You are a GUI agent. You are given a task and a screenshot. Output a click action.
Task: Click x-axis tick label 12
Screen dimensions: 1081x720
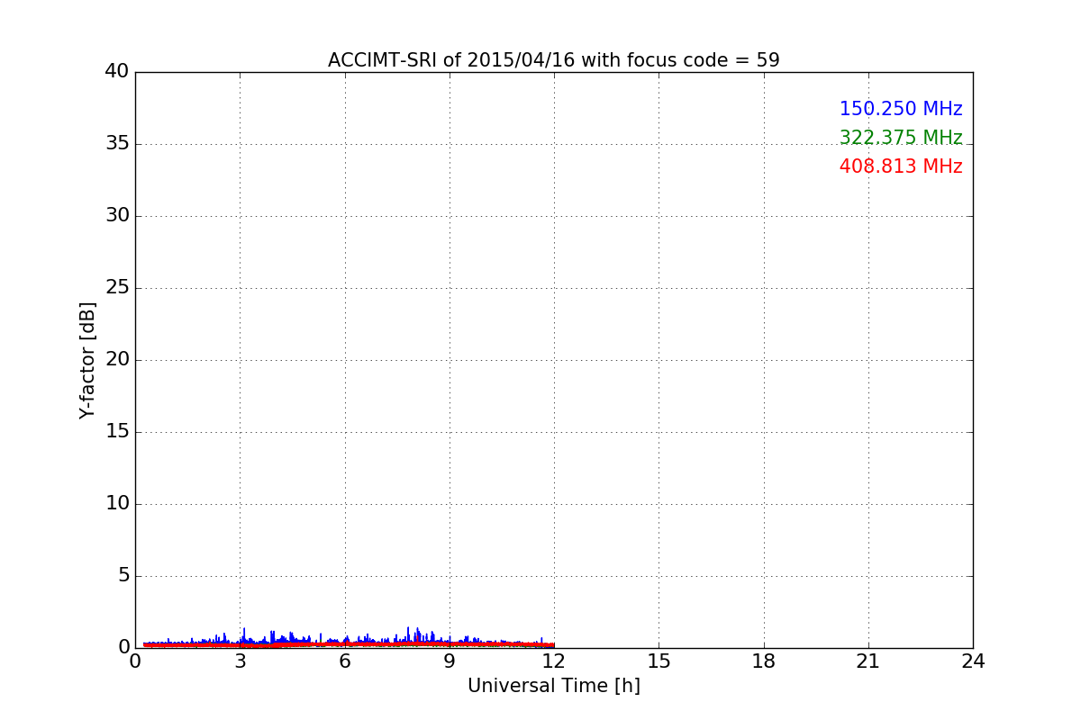(554, 661)
